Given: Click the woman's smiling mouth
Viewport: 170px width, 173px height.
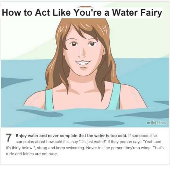Looking at the screenshot, I should (83, 63).
